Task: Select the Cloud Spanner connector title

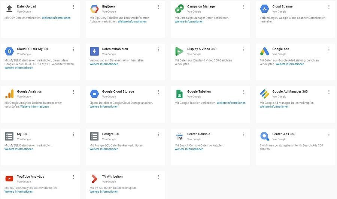Action: pyautogui.click(x=283, y=6)
